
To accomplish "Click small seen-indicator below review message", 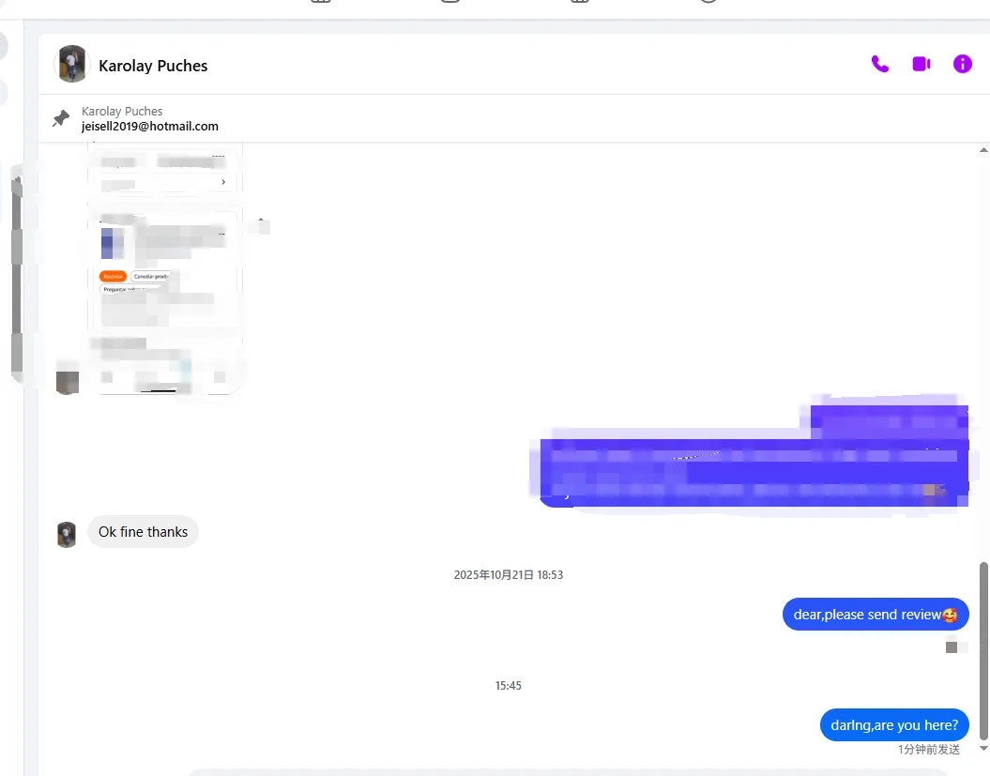I will [952, 647].
